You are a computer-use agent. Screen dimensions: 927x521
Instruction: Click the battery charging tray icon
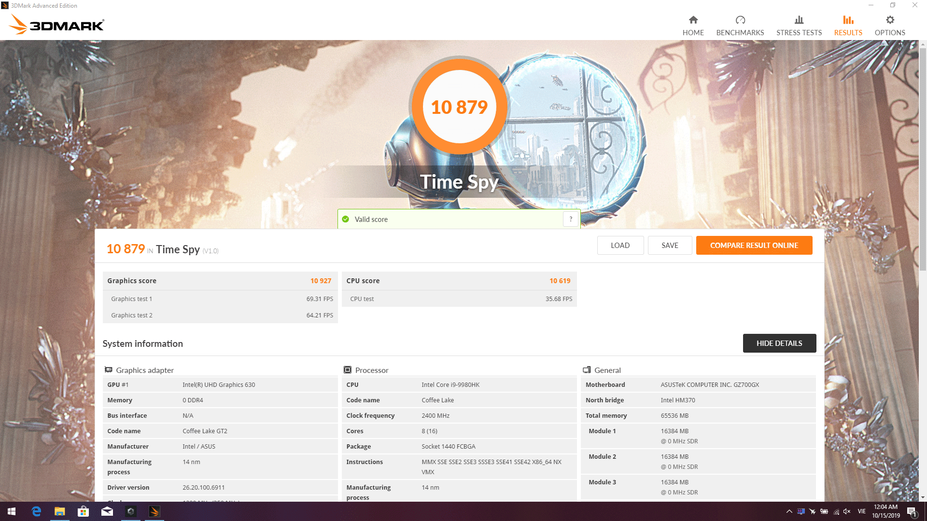[824, 511]
